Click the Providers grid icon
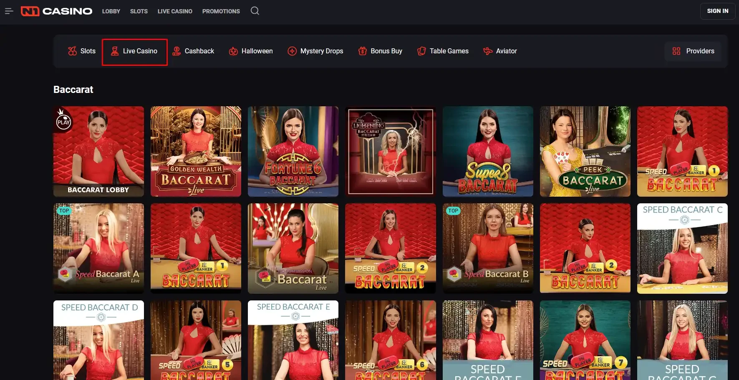 pos(676,51)
